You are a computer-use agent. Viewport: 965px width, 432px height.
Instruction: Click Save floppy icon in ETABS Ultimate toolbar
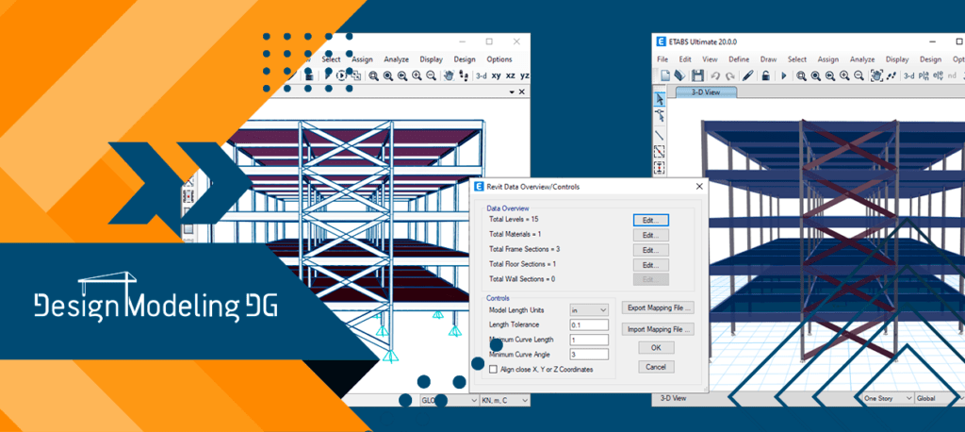[698, 75]
